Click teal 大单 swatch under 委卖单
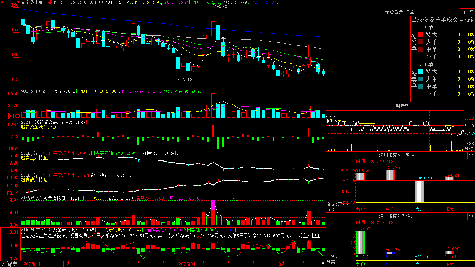Viewport: 475px width, 267px height. point(420,79)
